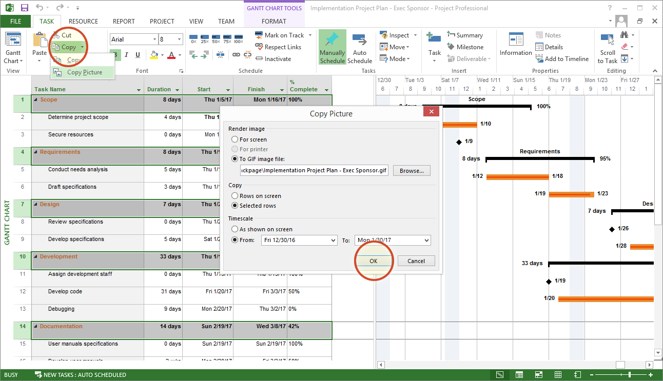Open the FILE menu
Image resolution: width=663 pixels, height=381 pixels.
click(15, 21)
